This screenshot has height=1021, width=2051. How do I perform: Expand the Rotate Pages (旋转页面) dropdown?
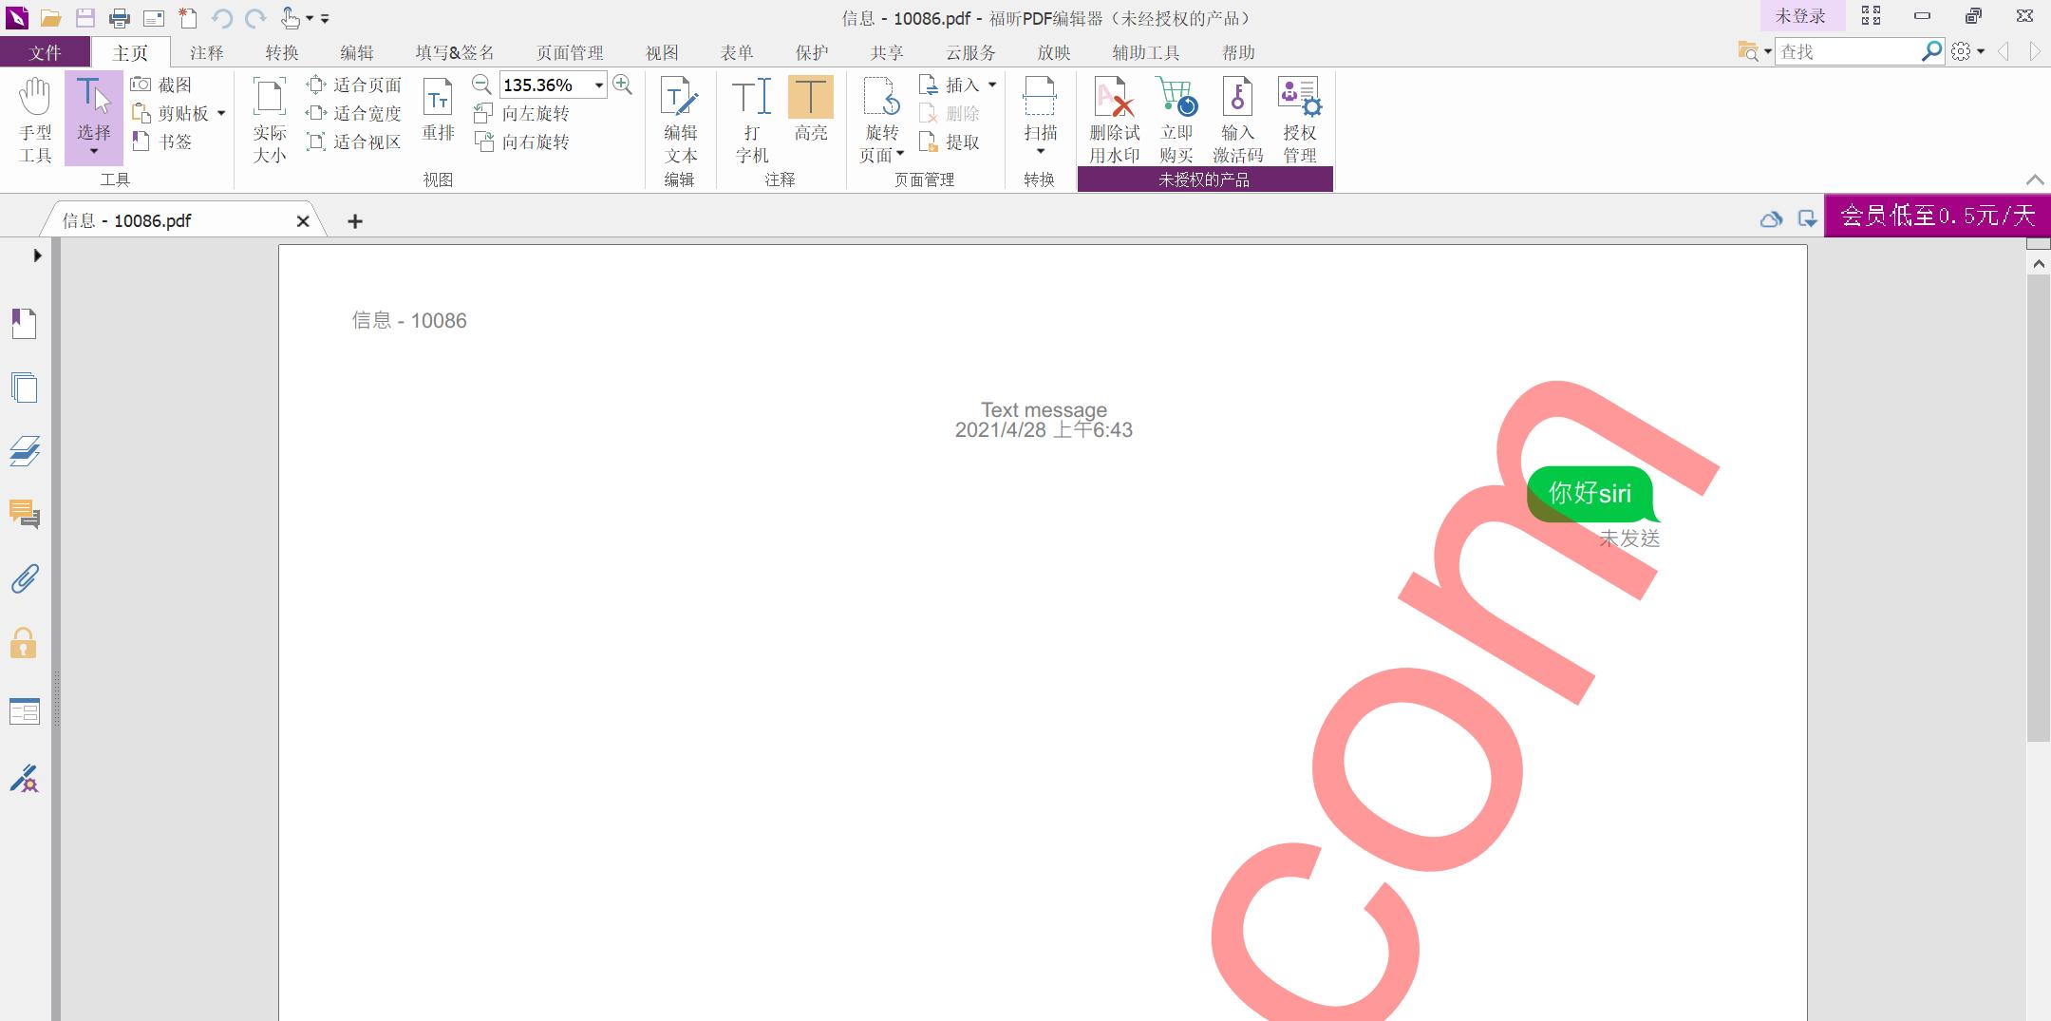pos(900,154)
